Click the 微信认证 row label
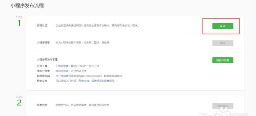256x116 pixels. point(42,26)
